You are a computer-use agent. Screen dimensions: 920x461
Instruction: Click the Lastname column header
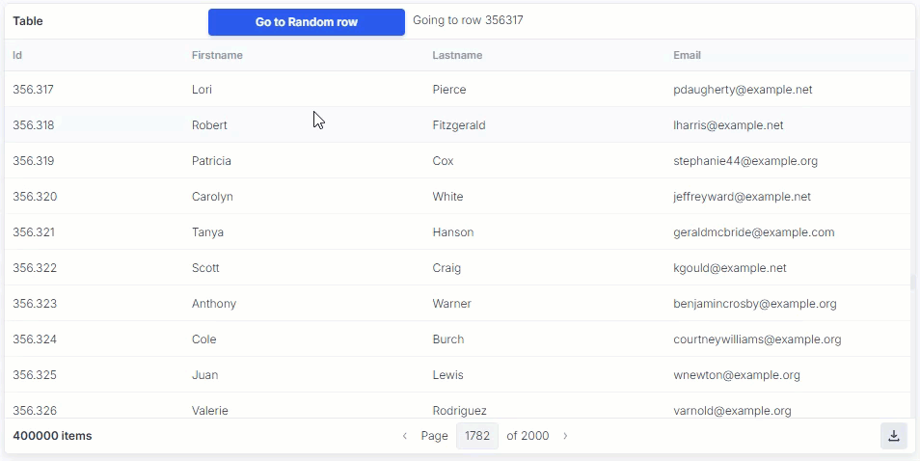click(457, 55)
